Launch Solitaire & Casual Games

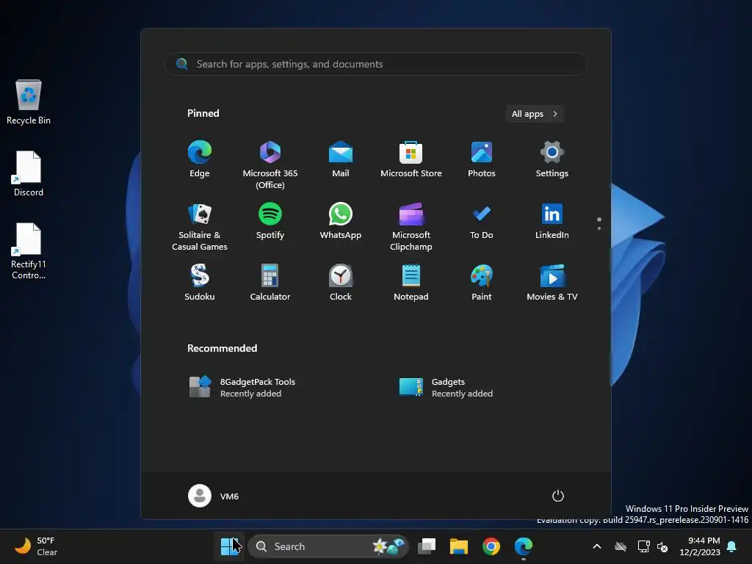(200, 227)
